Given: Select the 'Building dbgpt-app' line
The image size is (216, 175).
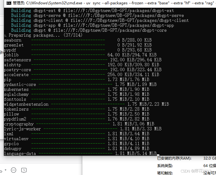Looking at the screenshot, I should 92,26.
